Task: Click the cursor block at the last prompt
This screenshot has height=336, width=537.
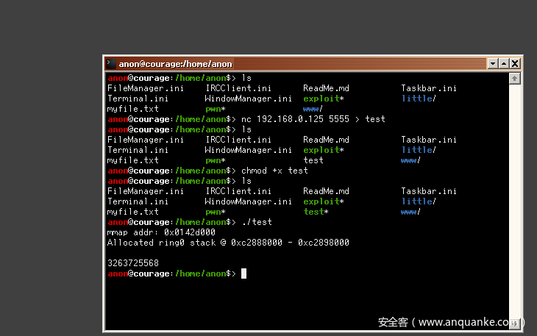Action: (x=243, y=274)
